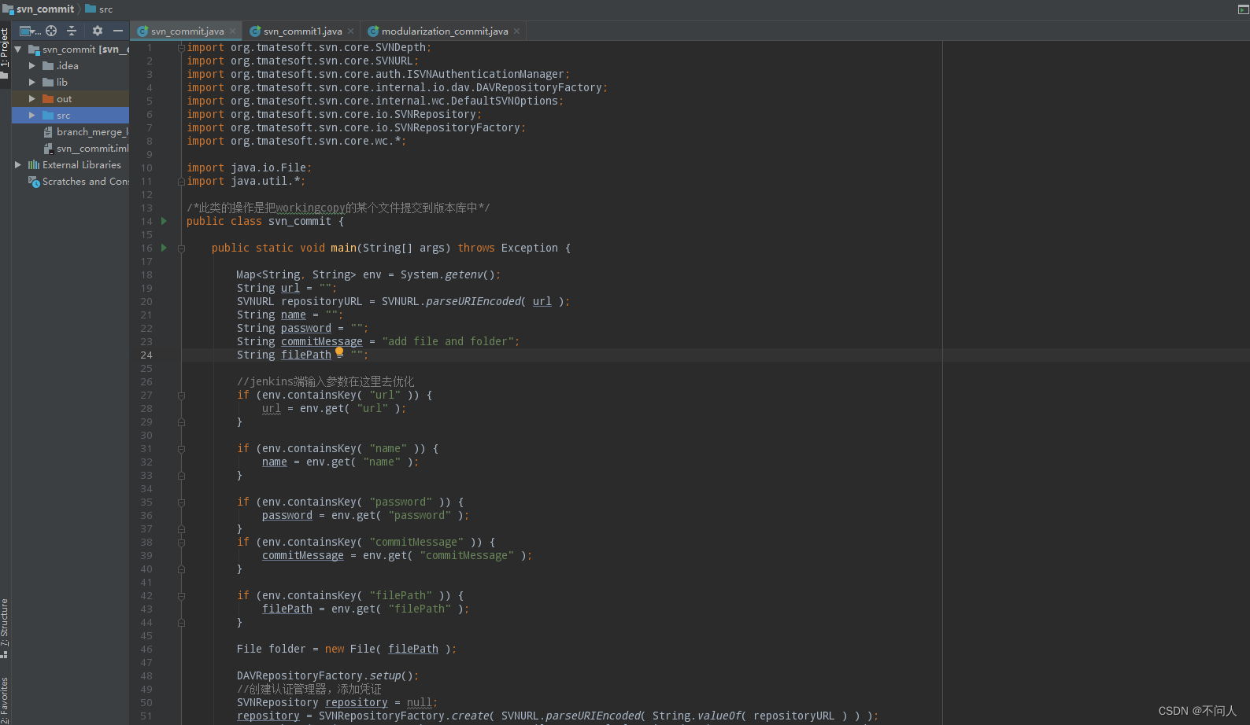Click the commitMessage variable on line 23

coord(322,342)
